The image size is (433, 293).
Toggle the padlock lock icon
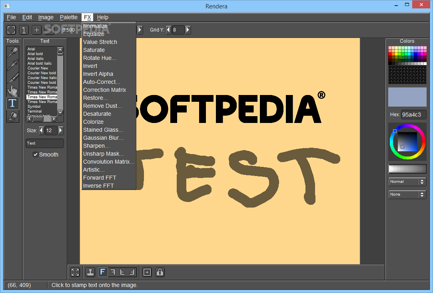point(160,272)
